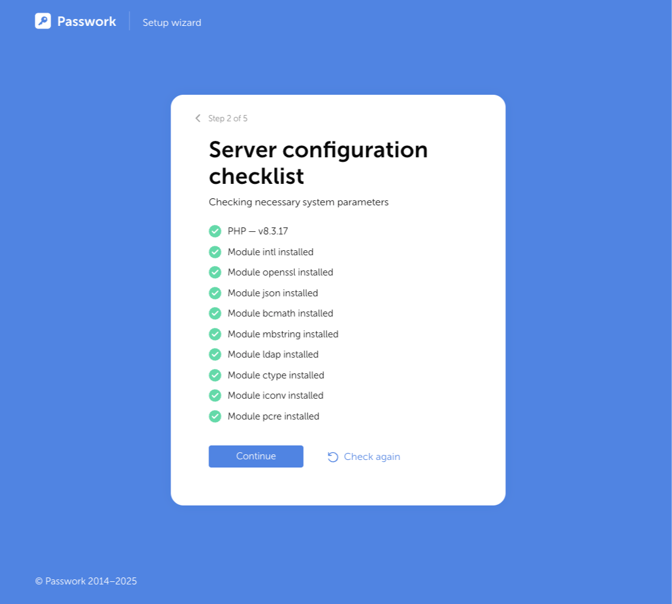
Task: Click the Passwork wordmark in the header
Action: [x=87, y=21]
